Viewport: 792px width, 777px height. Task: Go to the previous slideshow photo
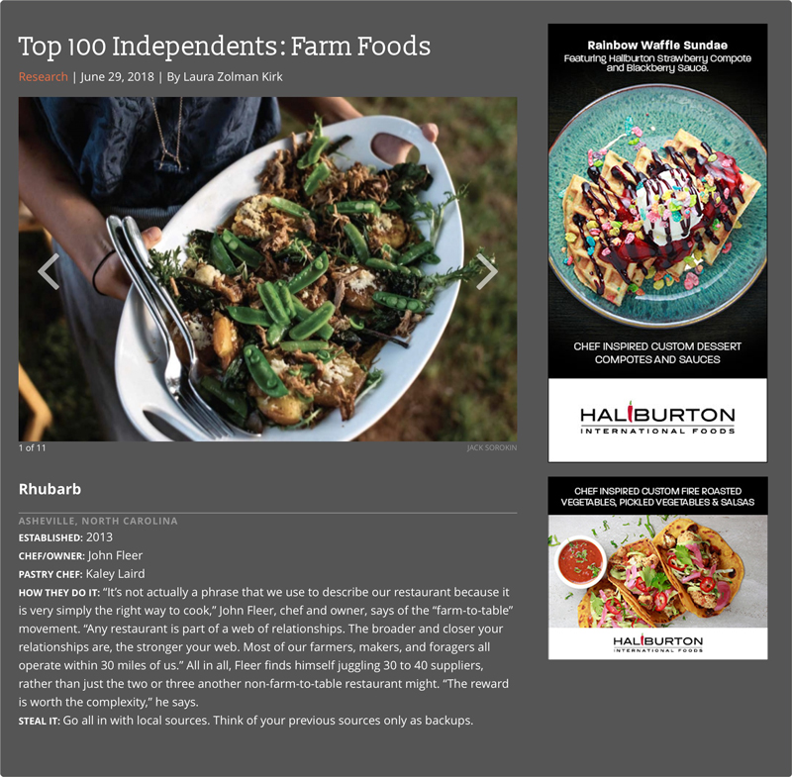click(49, 271)
